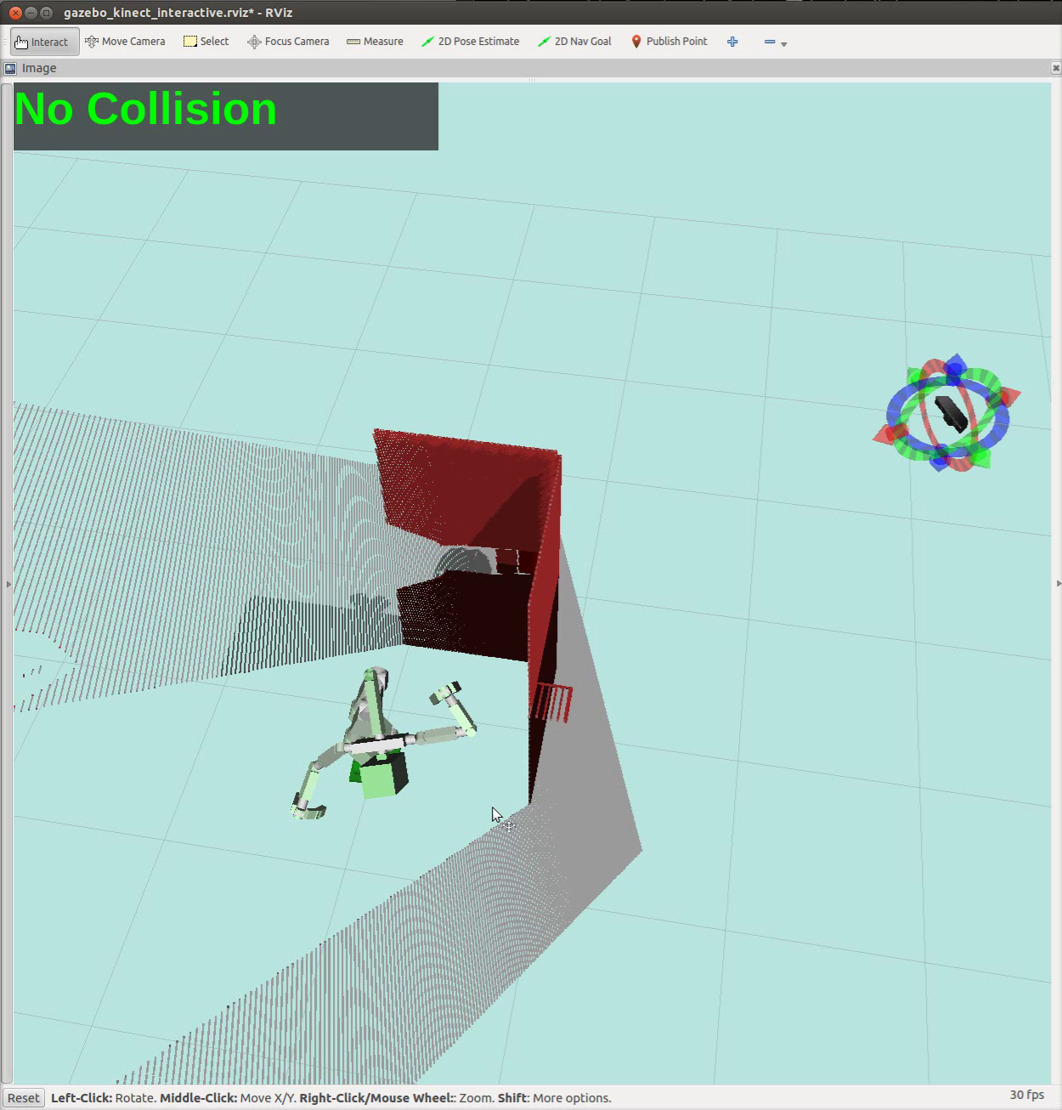Click the blue plus add-tool icon
Screen dimensions: 1062x1110
click(x=732, y=41)
